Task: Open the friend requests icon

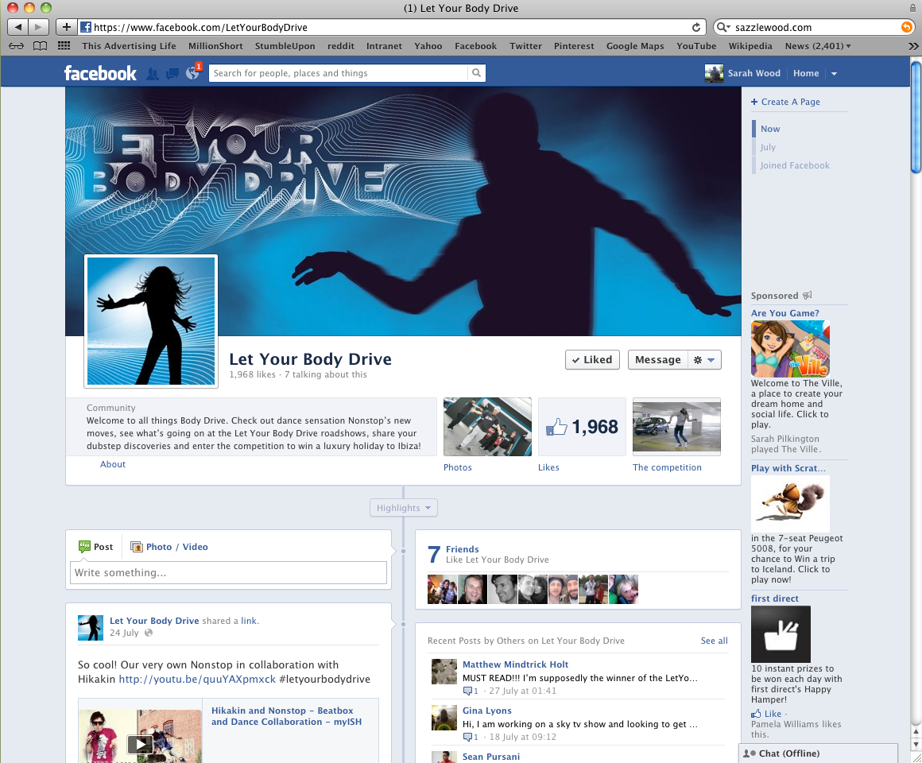Action: pyautogui.click(x=153, y=73)
